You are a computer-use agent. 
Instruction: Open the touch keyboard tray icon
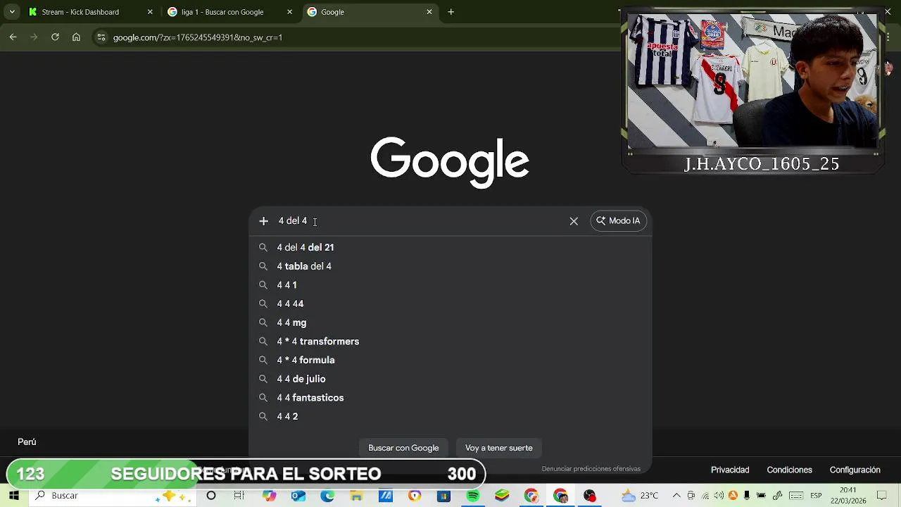pyautogui.click(x=795, y=496)
